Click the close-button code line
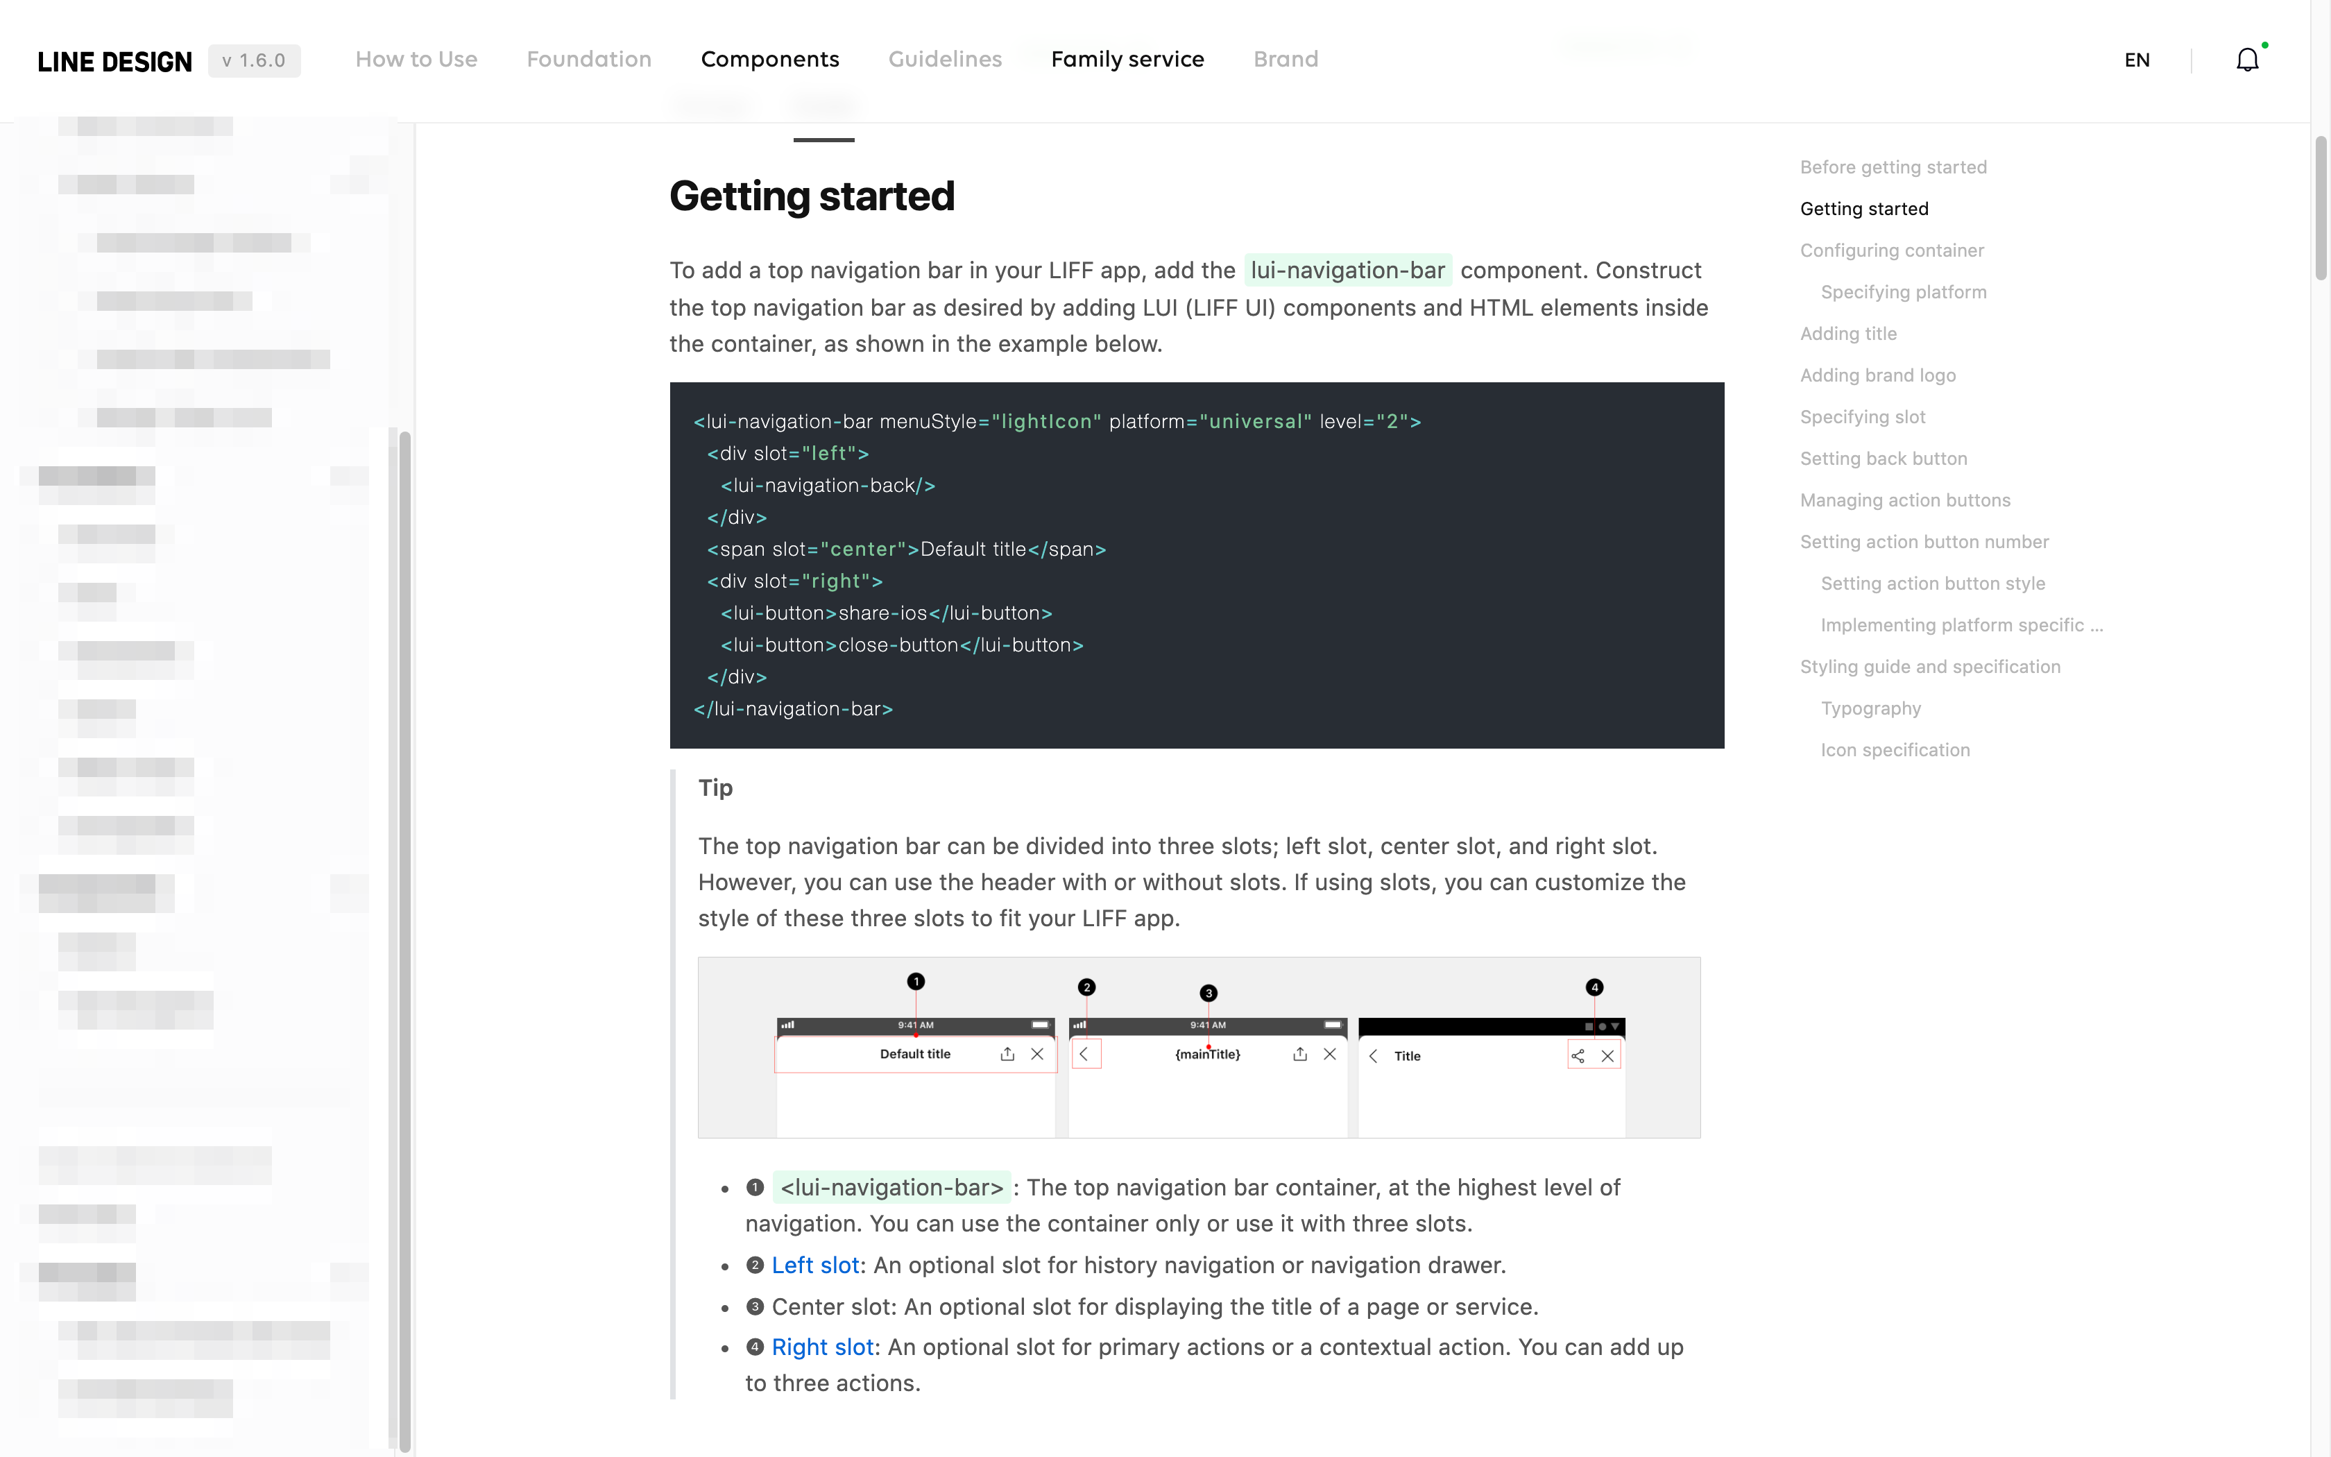The image size is (2331, 1457). pos(902,645)
